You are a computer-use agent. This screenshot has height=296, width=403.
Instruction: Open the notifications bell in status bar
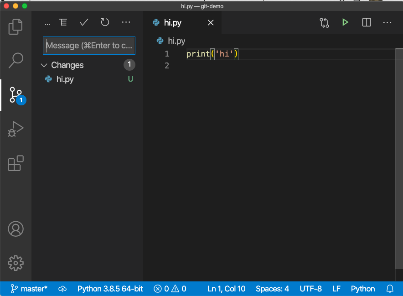click(x=390, y=289)
